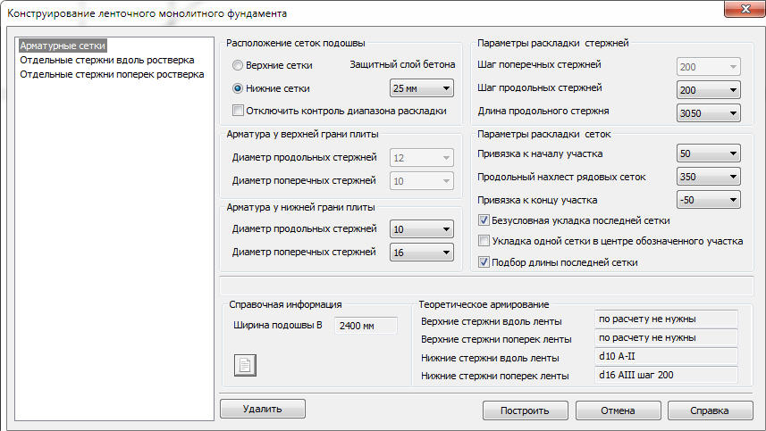This screenshot has height=431, width=766.
Task: Click the document icon under Справочная информация
Action: [245, 364]
